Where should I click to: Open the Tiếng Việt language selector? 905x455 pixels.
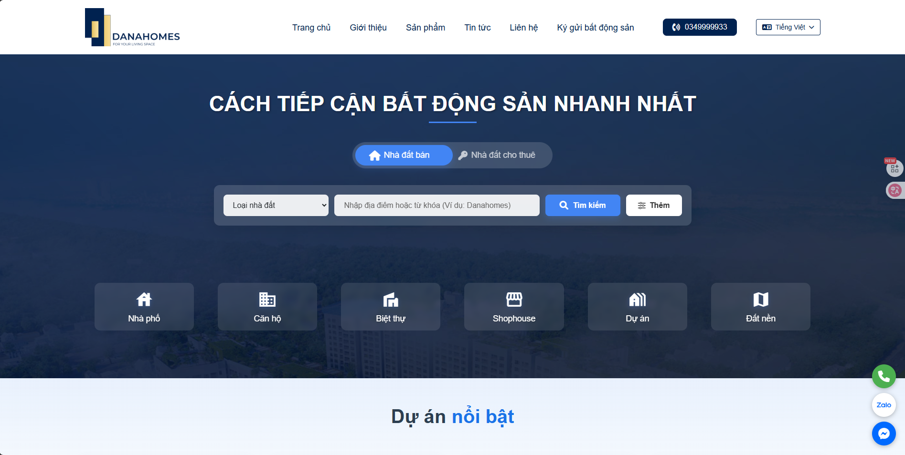point(788,27)
